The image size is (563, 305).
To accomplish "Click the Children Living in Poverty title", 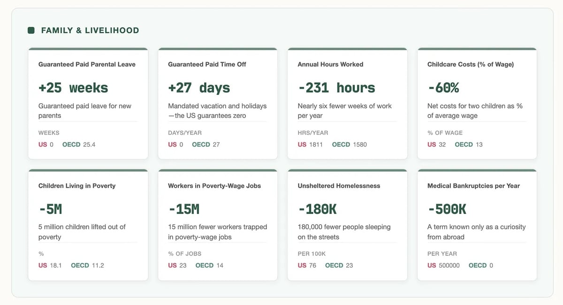I will 77,186.
